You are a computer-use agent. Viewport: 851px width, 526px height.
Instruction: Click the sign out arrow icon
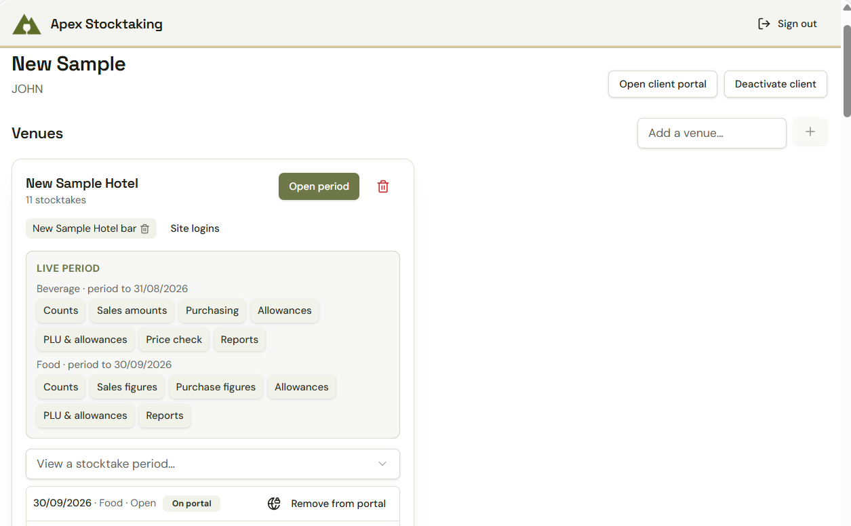(x=764, y=24)
